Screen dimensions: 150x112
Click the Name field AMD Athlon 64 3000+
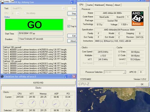click(112, 13)
